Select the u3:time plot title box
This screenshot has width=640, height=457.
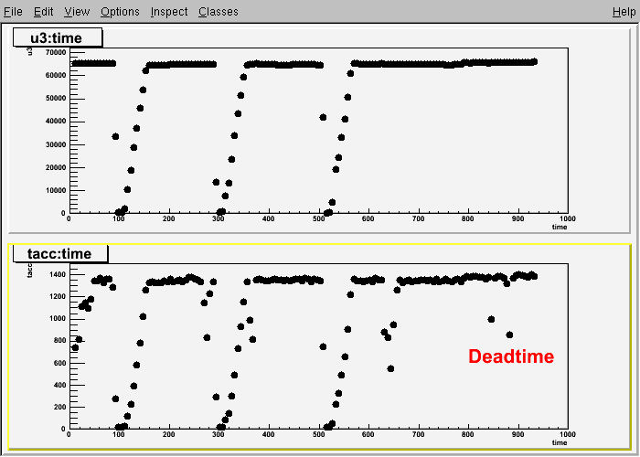(x=58, y=37)
